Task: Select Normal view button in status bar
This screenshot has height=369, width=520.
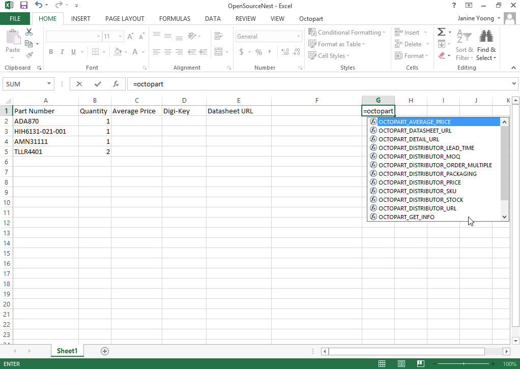Action: click(382, 364)
